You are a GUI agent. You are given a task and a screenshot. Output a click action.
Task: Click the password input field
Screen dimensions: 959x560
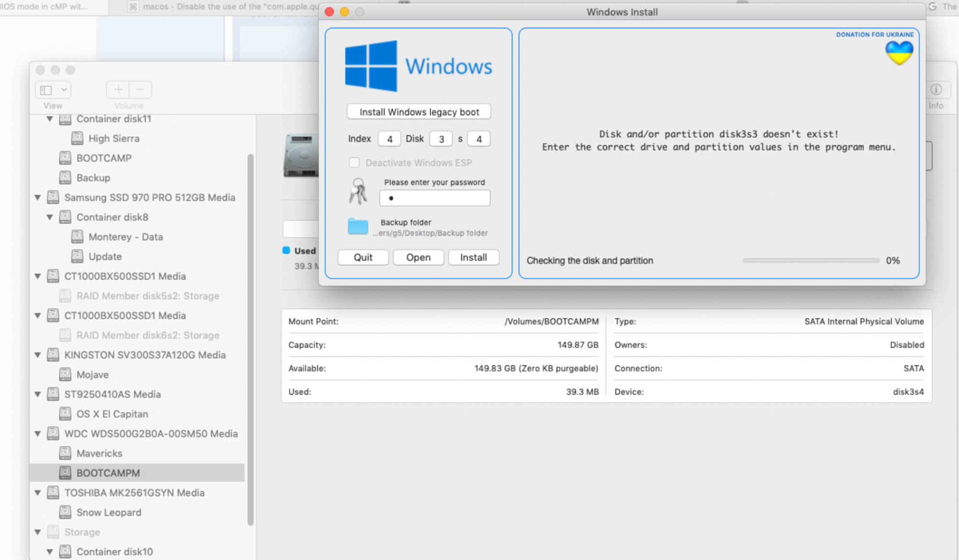click(434, 198)
